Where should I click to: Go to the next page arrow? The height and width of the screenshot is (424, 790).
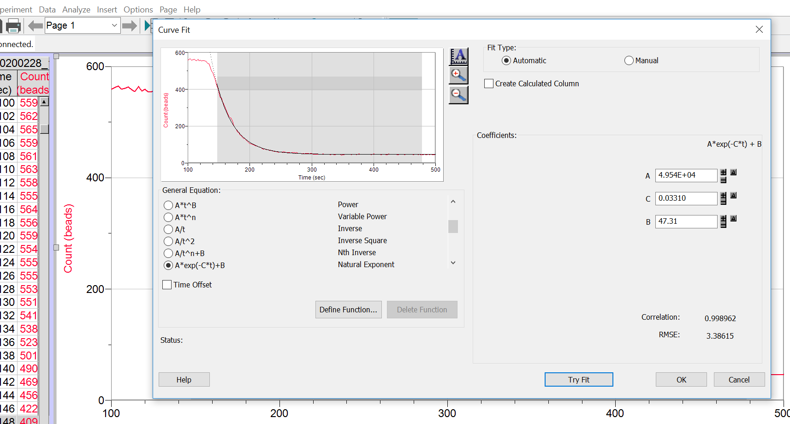[x=130, y=26]
